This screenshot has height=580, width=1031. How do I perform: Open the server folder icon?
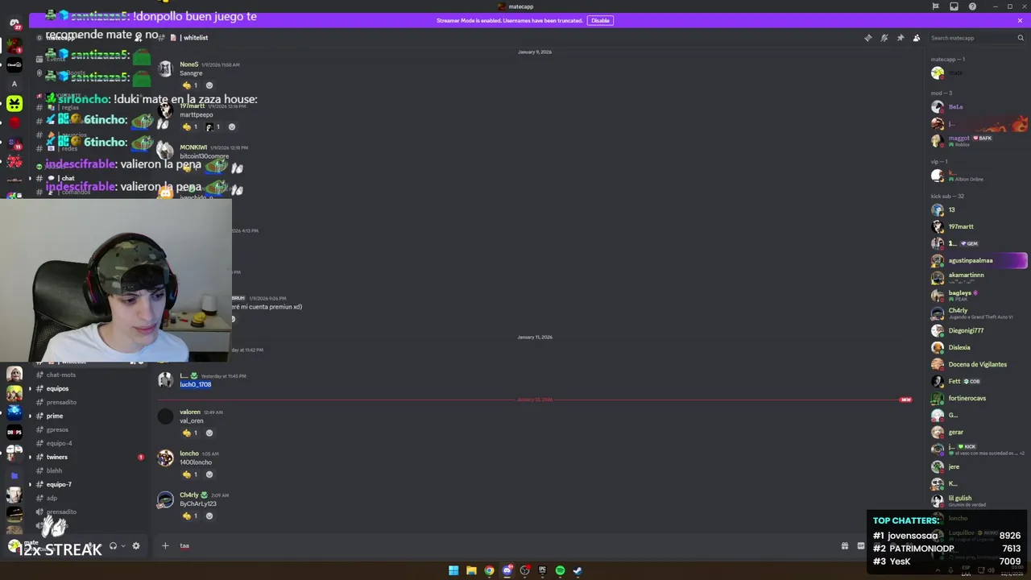14,475
